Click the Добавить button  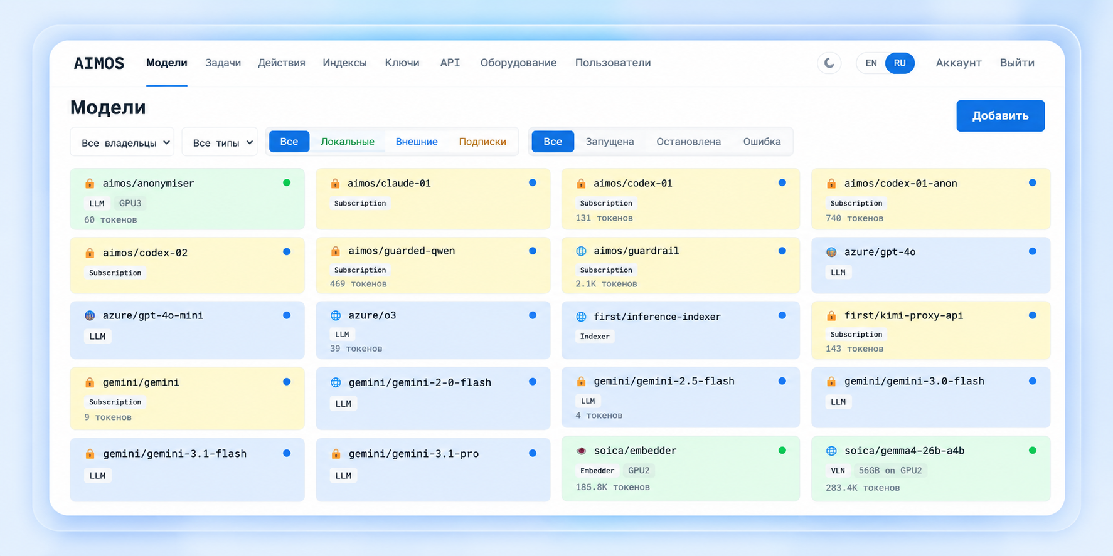tap(1000, 116)
